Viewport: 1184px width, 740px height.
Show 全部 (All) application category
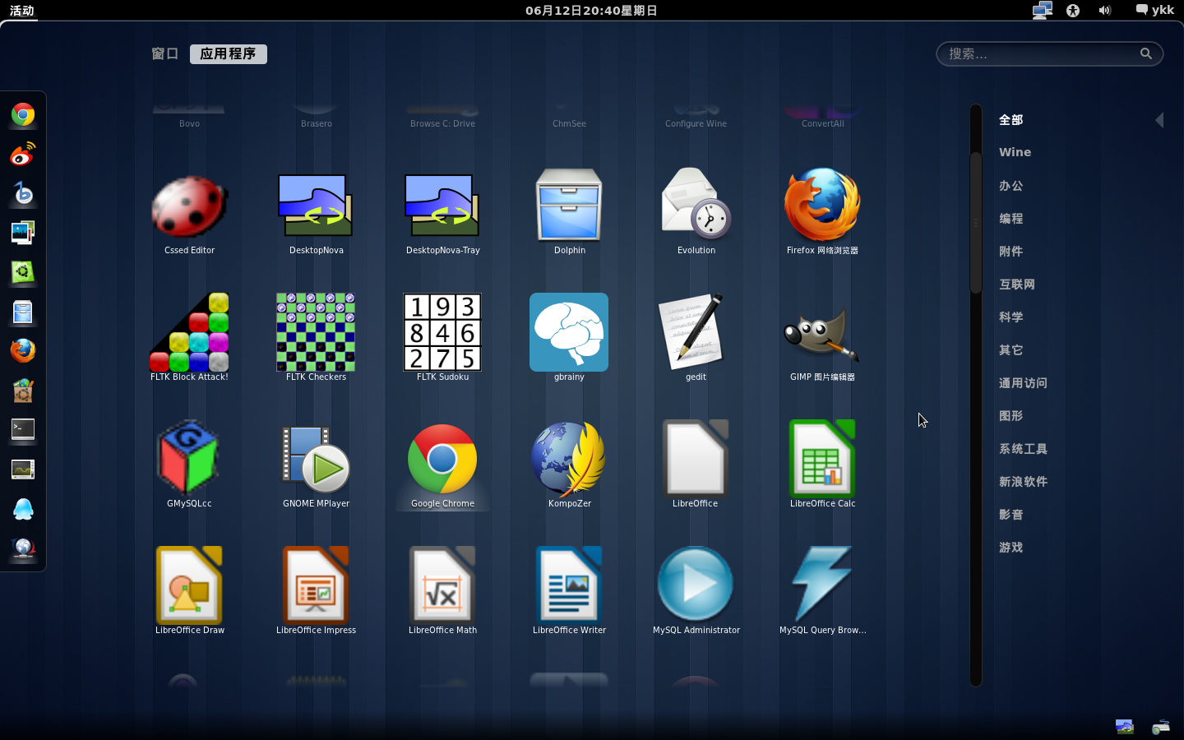[x=1011, y=120]
